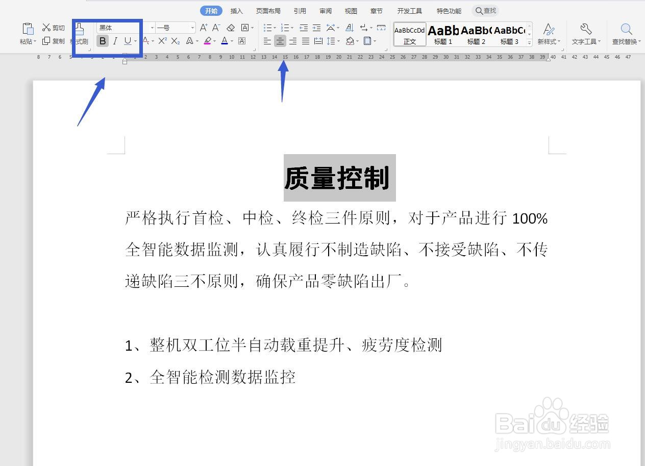Switch to the 特色功能 tab

[x=449, y=11]
